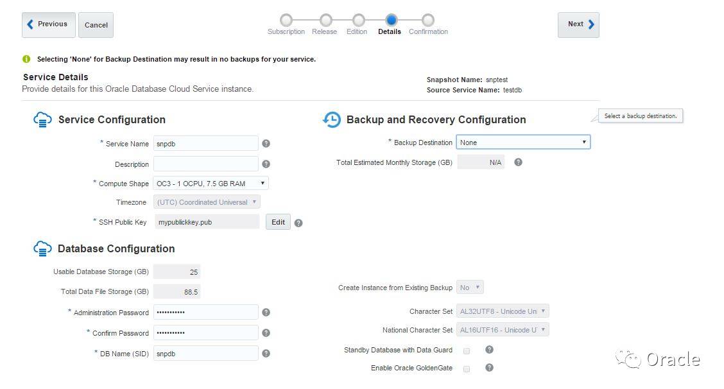Click the 'Service Details' heading
724x389 pixels.
(x=55, y=77)
